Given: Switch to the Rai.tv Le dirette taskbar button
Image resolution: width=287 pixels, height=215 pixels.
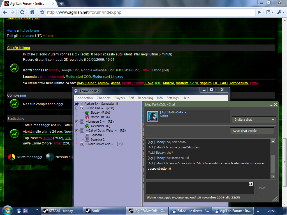Looking at the screenshot, I should pyautogui.click(x=190, y=211).
